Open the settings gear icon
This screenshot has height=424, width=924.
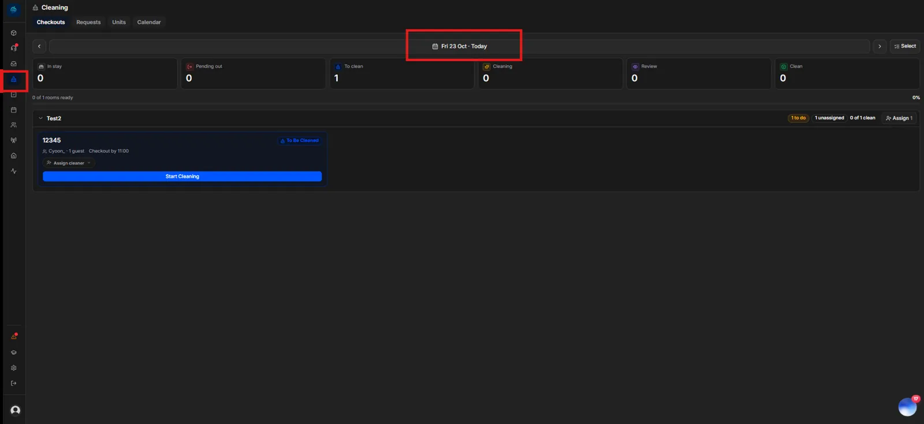(x=14, y=368)
